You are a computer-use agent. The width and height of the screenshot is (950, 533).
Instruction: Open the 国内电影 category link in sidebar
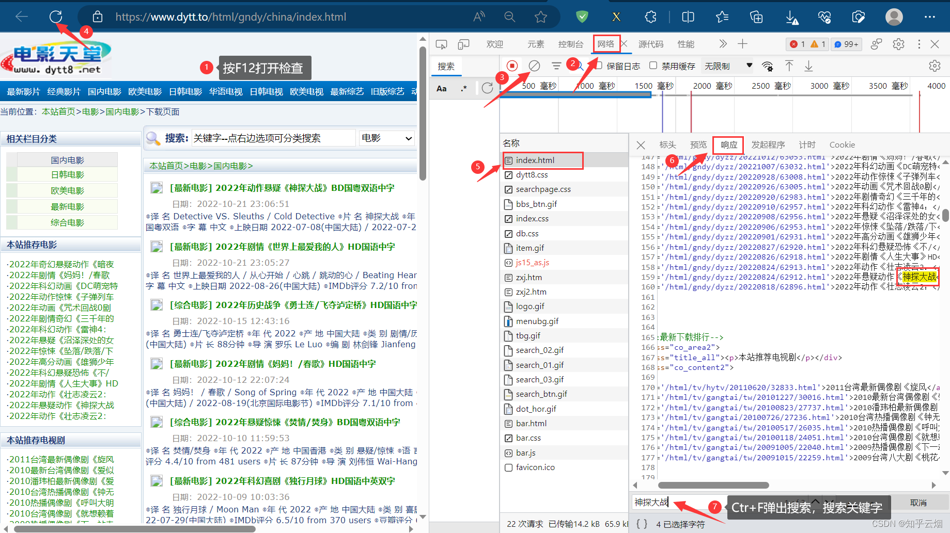pyautogui.click(x=68, y=160)
